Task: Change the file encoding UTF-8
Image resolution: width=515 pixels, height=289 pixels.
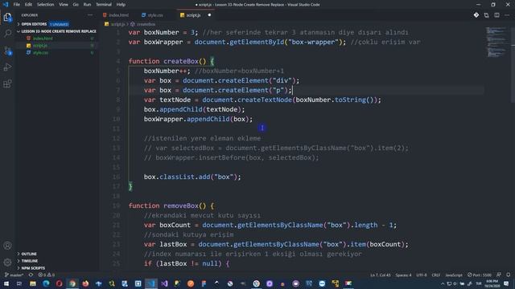Action: coord(422,275)
